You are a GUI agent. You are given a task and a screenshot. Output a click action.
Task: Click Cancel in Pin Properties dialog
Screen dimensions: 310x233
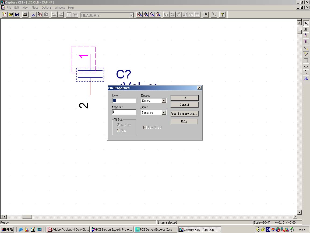tap(184, 105)
